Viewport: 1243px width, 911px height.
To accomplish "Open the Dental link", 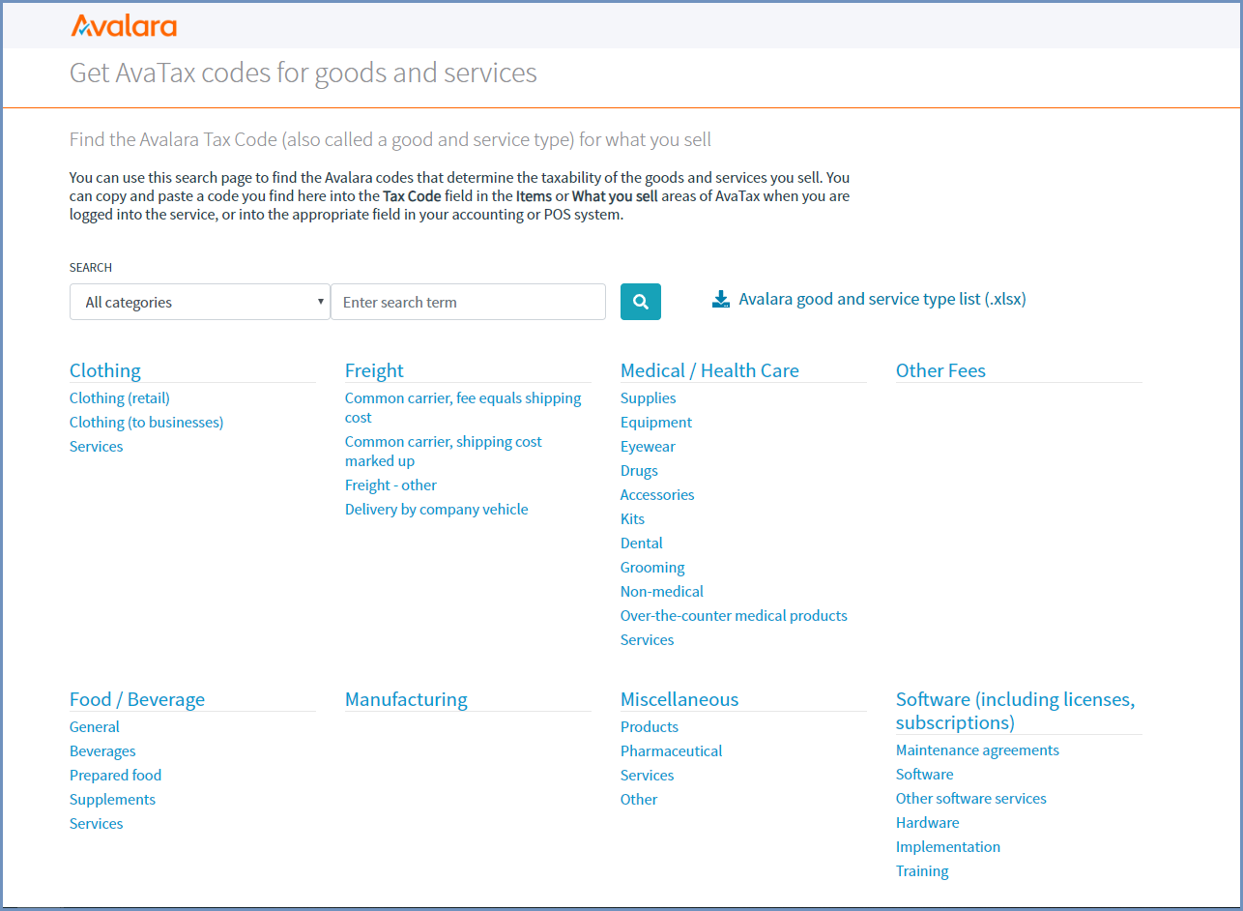I will (642, 544).
